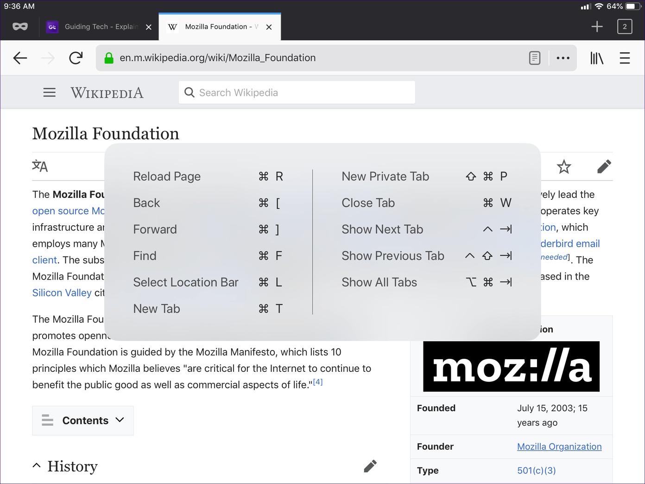This screenshot has width=645, height=484.
Task: Close the Mozilla Foundation tab
Action: [x=269, y=27]
